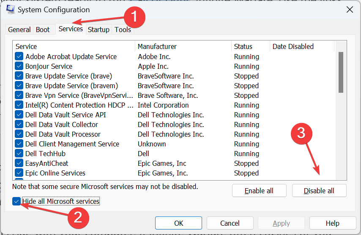Click the Epic Games, Inc manufacturer of EasyAntiCheat
Viewport: 361px width, 235px height.
pos(162,163)
